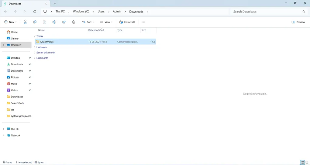Switch to details view in status bar
This screenshot has width=310, height=165.
[x=302, y=162]
